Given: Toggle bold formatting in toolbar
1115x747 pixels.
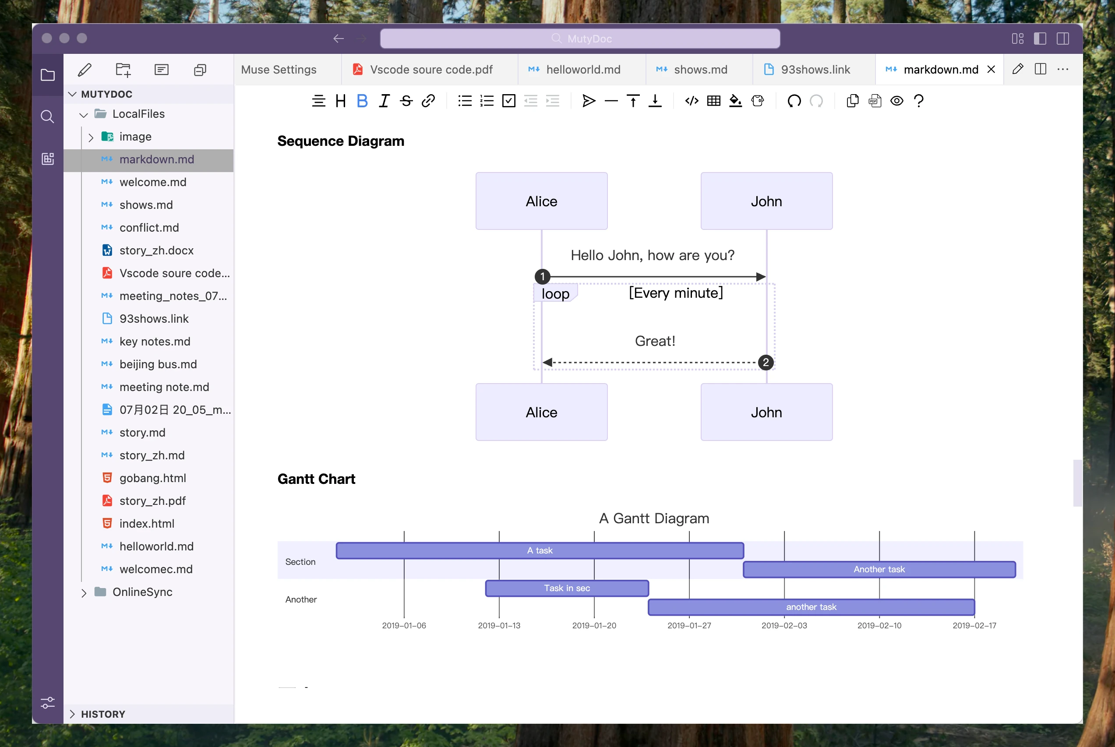Looking at the screenshot, I should [362, 101].
